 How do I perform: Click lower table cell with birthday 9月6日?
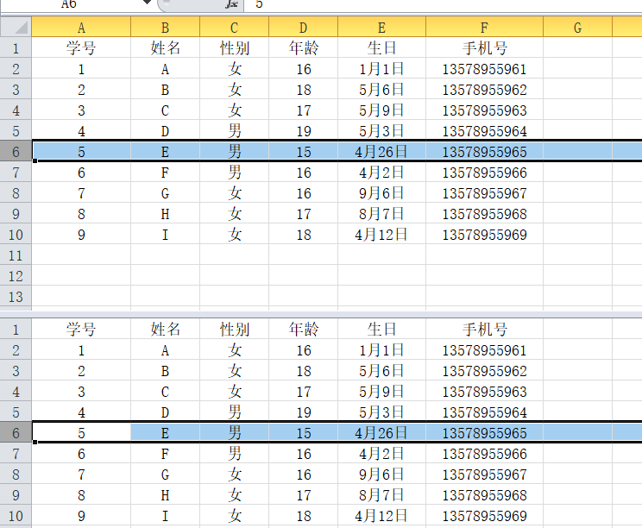coord(381,475)
